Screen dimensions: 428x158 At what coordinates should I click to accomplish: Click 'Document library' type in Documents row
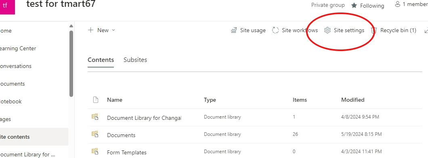(x=222, y=134)
